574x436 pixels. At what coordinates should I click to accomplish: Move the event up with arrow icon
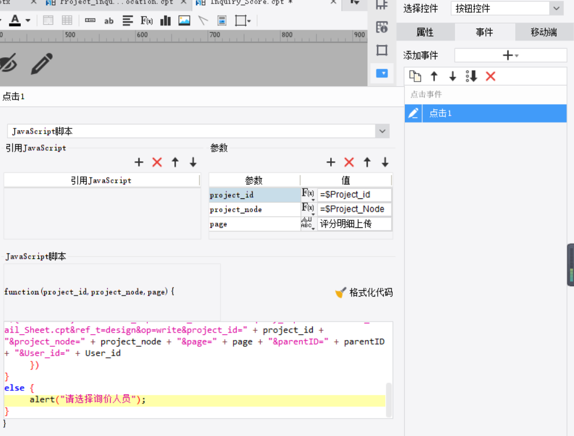pyautogui.click(x=434, y=76)
